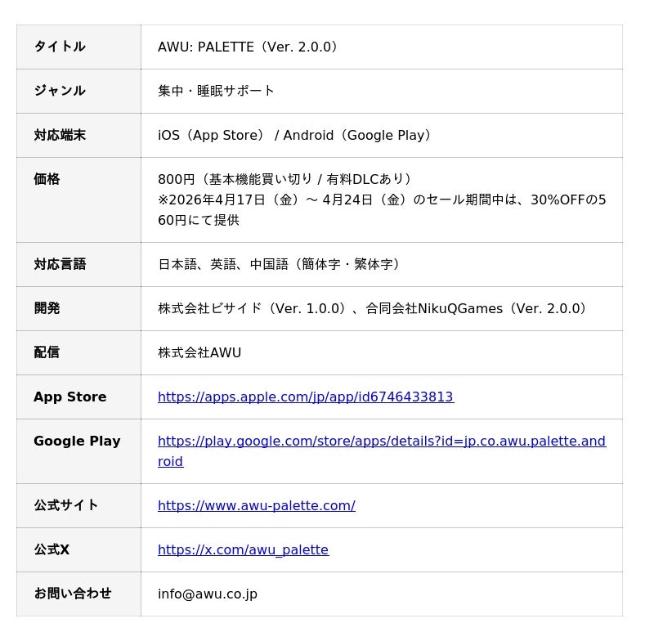The width and height of the screenshot is (654, 641).
Task: Click the 価格 row header
Action: tap(47, 179)
